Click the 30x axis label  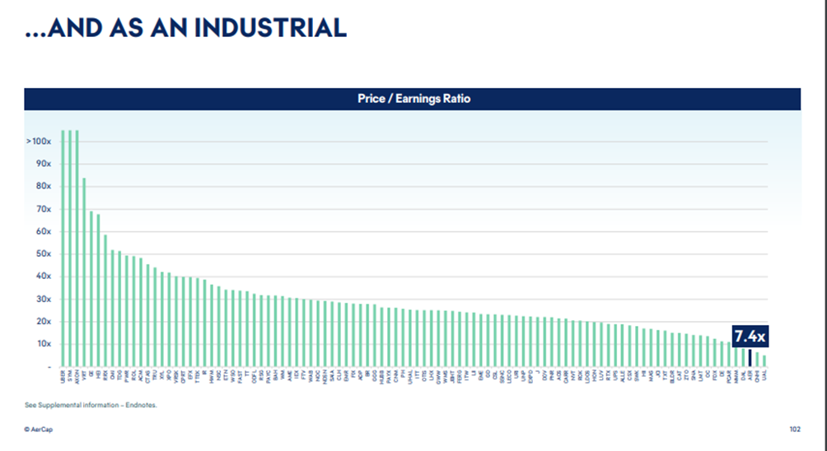[43, 299]
